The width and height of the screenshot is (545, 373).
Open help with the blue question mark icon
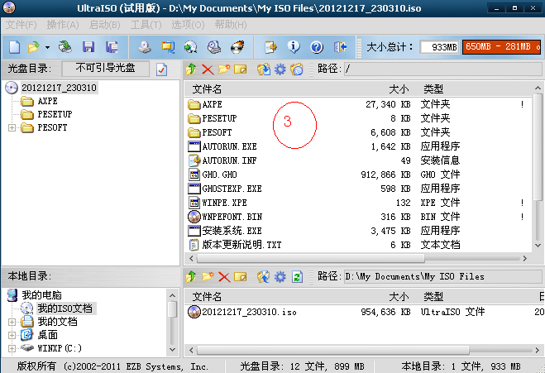[x=317, y=47]
